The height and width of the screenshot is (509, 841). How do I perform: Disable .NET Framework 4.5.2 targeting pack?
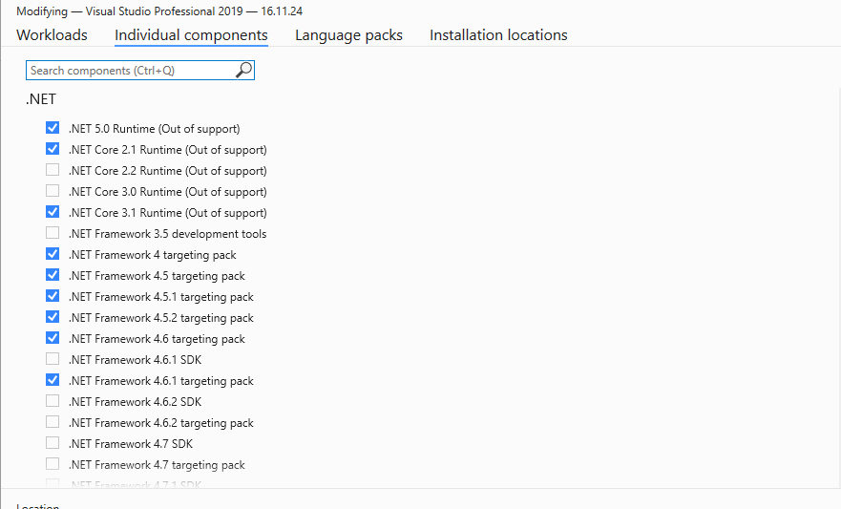pos(53,316)
